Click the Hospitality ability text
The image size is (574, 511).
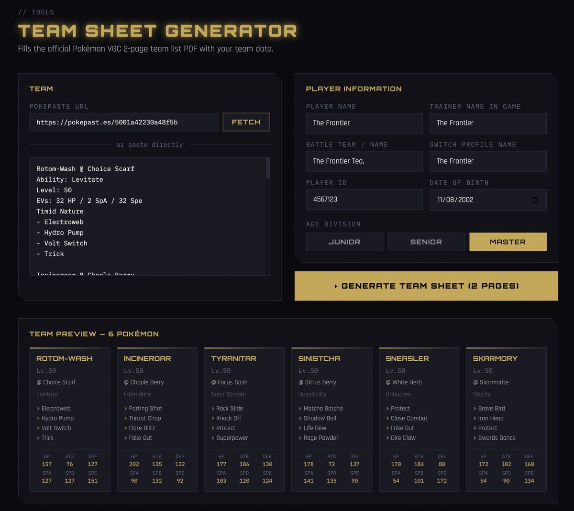coord(312,394)
